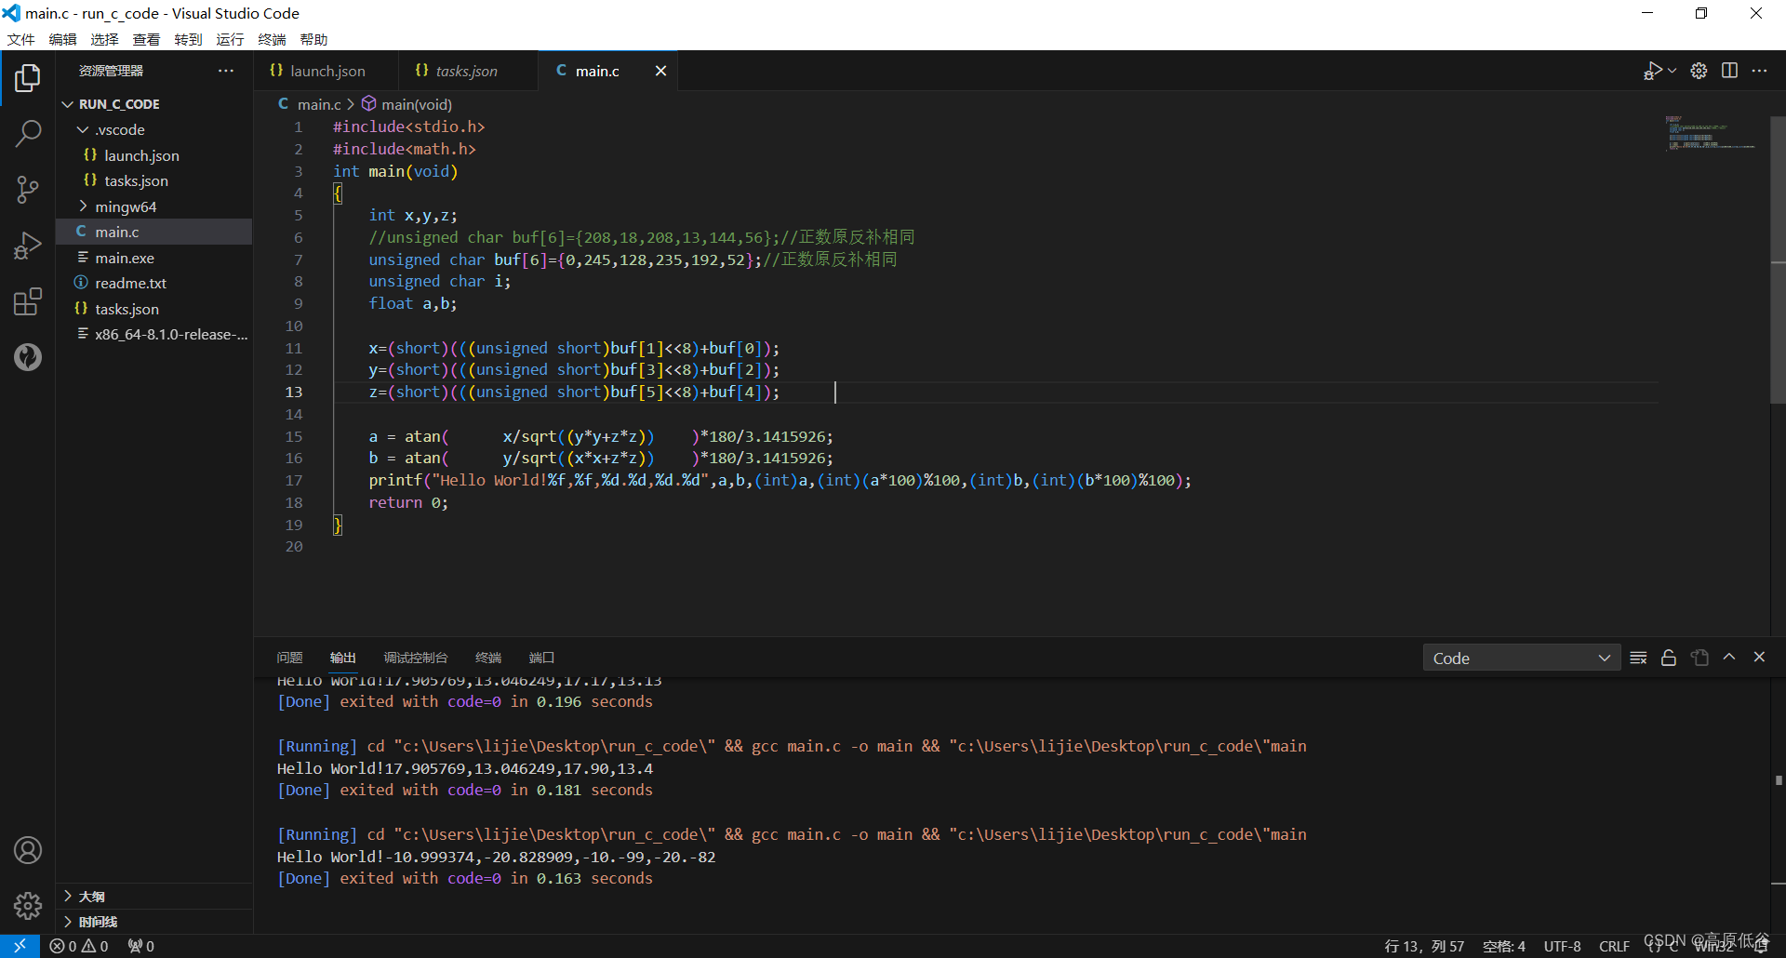1786x958 pixels.
Task: Click the Run Code play button
Action: coord(1653,71)
